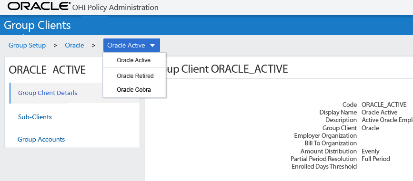Click the Display Name value Oracle Active

379,112
